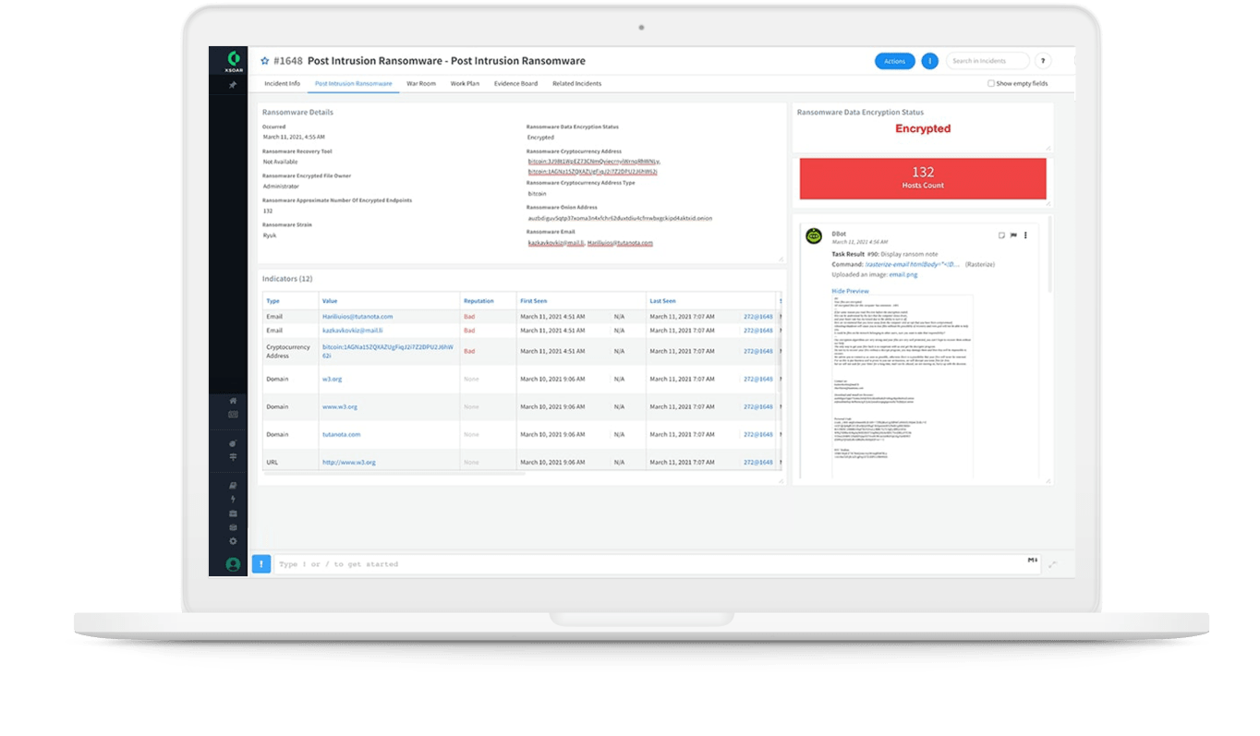Open the three-dot menu on the DBot entry
This screenshot has width=1260, height=736.
point(1025,235)
